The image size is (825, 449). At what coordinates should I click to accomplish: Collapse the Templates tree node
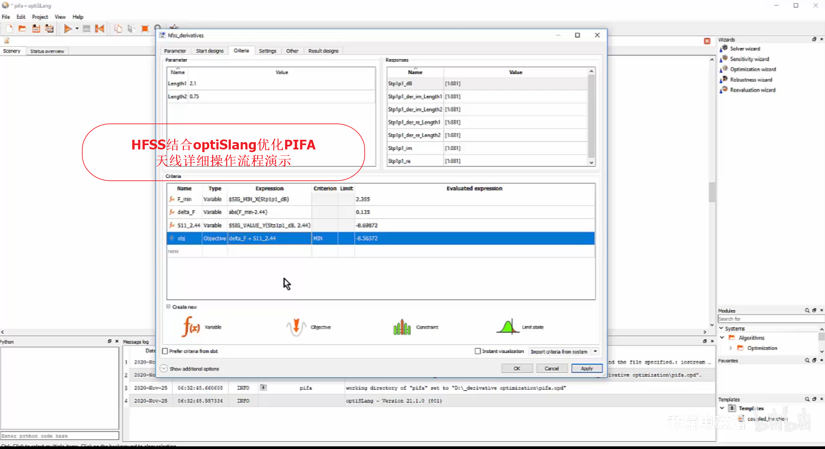point(722,408)
